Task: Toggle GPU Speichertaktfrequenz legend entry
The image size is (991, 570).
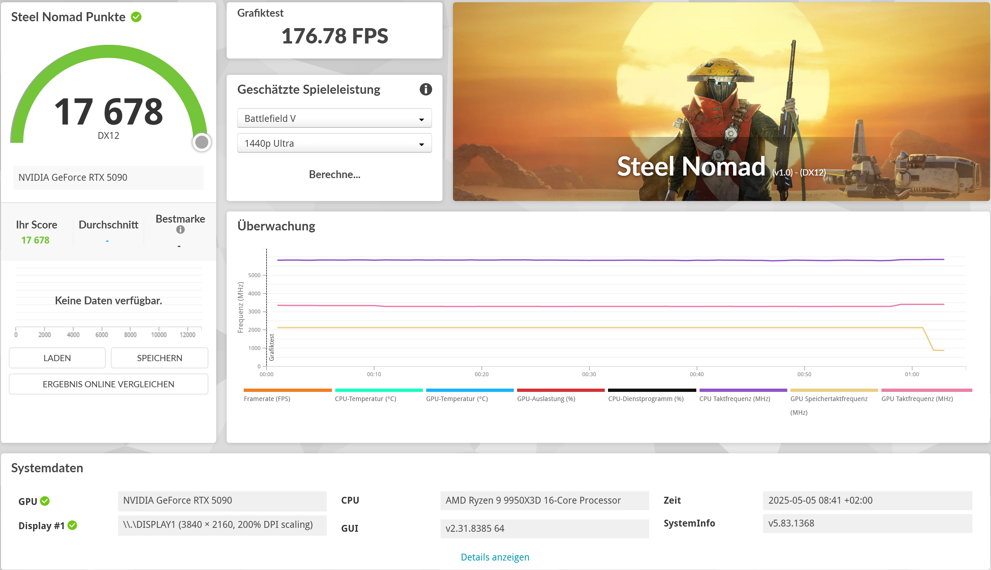Action: 828,398
